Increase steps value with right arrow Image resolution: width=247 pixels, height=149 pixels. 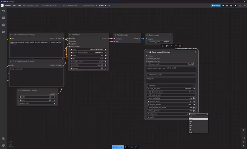(106, 56)
